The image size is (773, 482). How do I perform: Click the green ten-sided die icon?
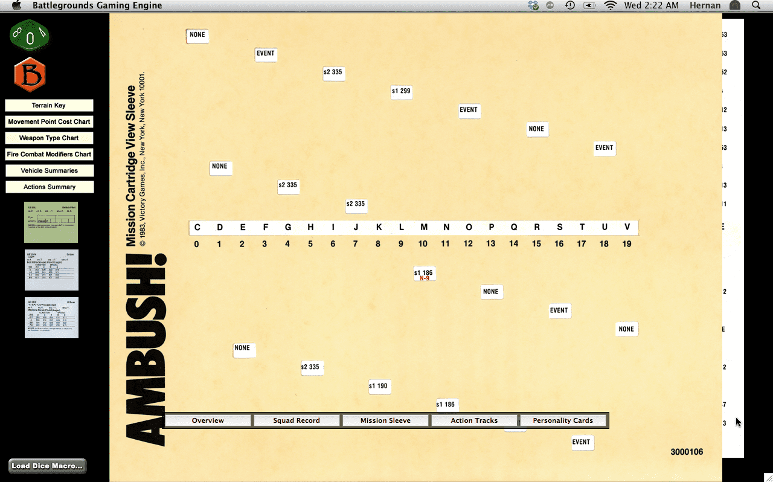[x=28, y=36]
